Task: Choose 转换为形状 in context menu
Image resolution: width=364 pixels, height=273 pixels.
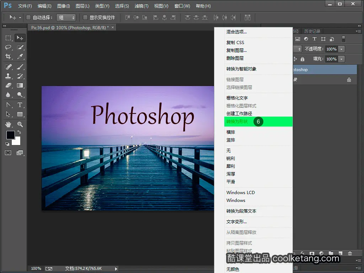Action: 258,122
